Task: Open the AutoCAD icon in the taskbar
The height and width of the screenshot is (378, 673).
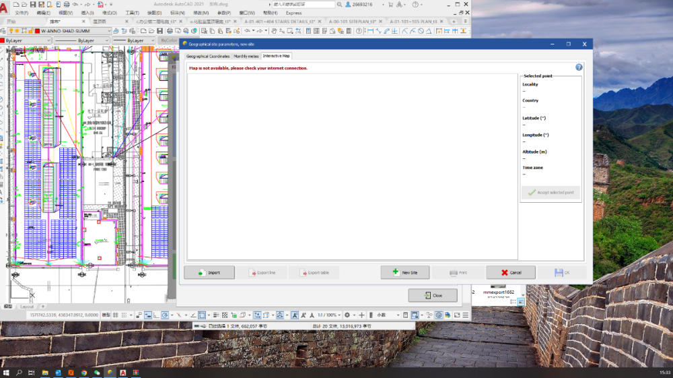Action: pos(123,372)
